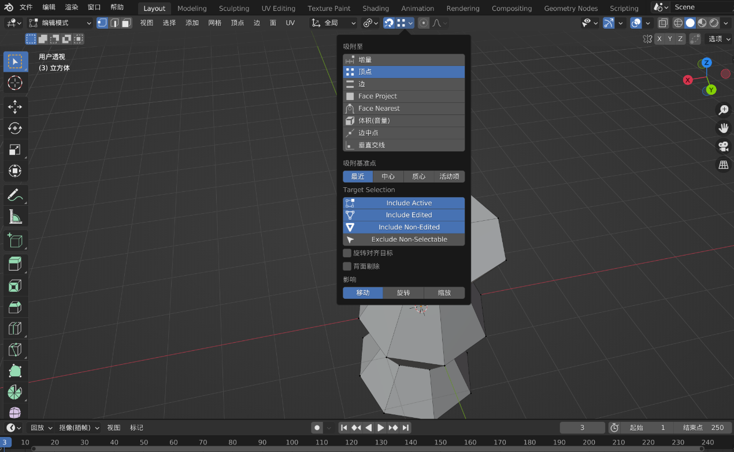Click the Extrude Region tool
Image resolution: width=734 pixels, height=452 pixels.
(15, 264)
